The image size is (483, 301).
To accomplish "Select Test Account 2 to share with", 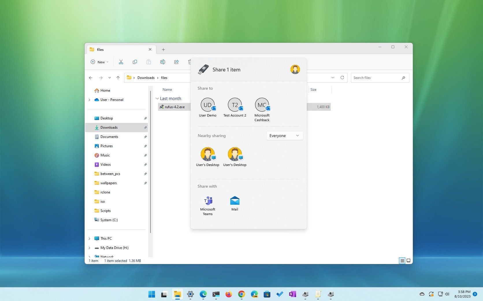I will coord(235,105).
